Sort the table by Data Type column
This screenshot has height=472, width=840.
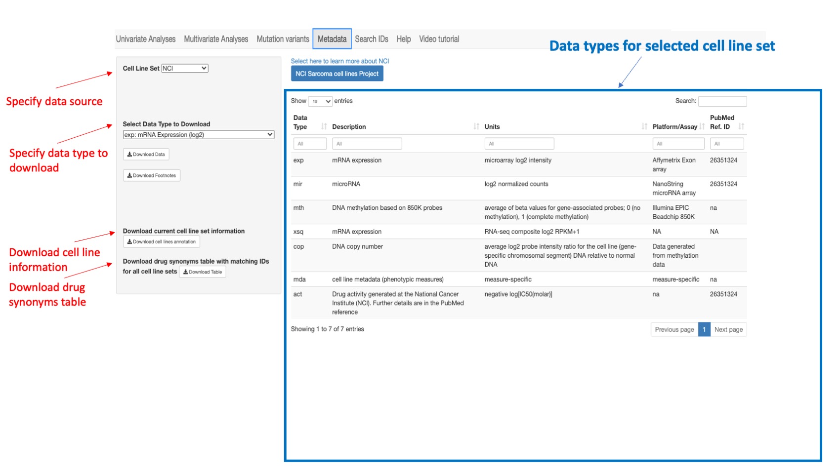click(324, 126)
